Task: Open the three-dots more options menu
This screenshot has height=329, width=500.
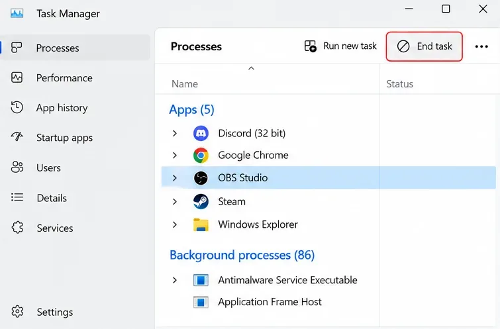Action: pyautogui.click(x=481, y=46)
